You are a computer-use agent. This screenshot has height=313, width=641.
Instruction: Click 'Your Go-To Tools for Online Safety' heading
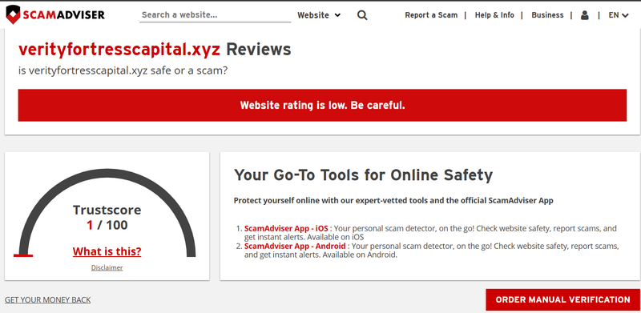(x=363, y=175)
